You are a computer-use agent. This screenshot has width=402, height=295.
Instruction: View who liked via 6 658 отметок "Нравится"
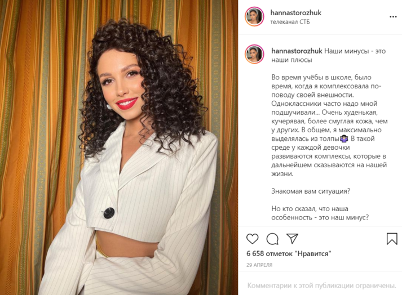pyautogui.click(x=289, y=254)
